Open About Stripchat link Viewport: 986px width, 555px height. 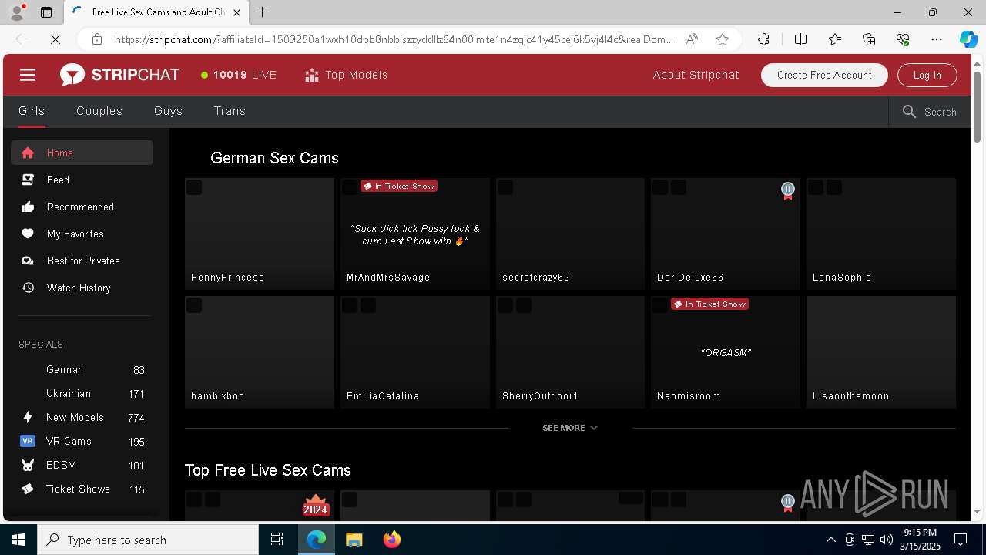[x=696, y=75]
